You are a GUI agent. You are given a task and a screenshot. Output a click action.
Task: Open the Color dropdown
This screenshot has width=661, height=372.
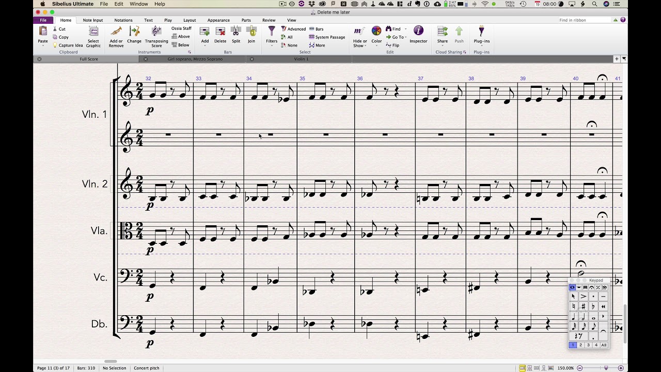(376, 45)
